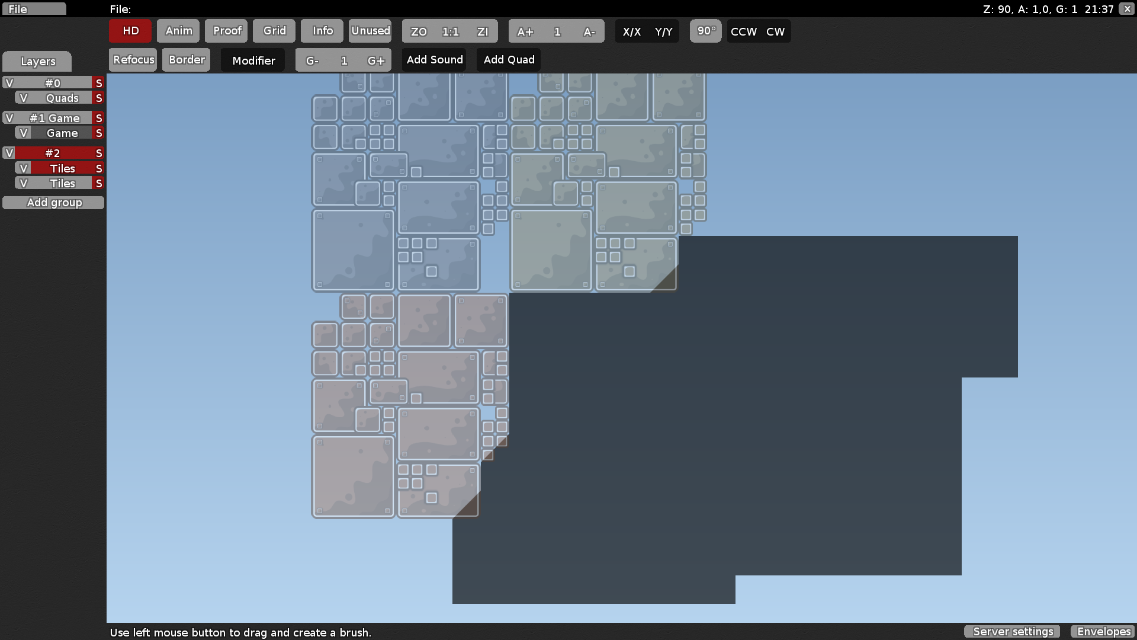The height and width of the screenshot is (640, 1137).
Task: Open the Modifier options popup
Action: pyautogui.click(x=253, y=60)
